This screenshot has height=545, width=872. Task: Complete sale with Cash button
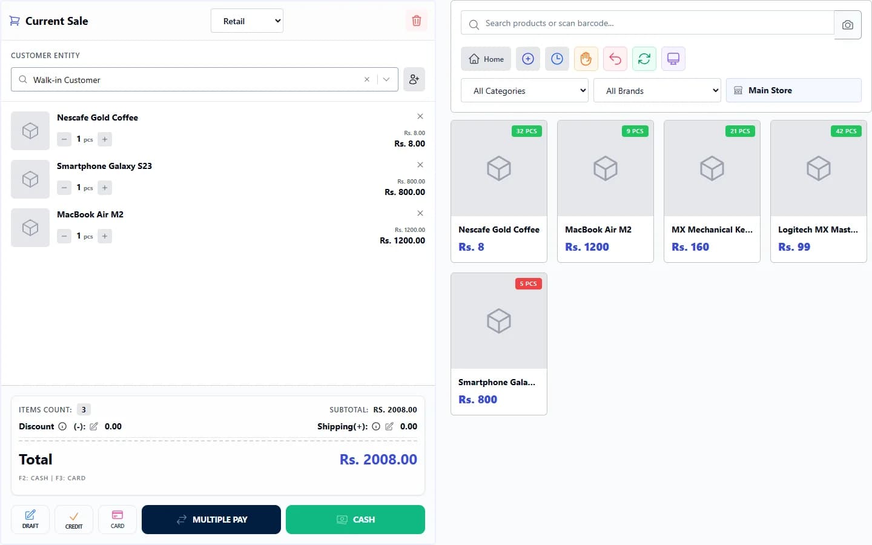coord(355,520)
